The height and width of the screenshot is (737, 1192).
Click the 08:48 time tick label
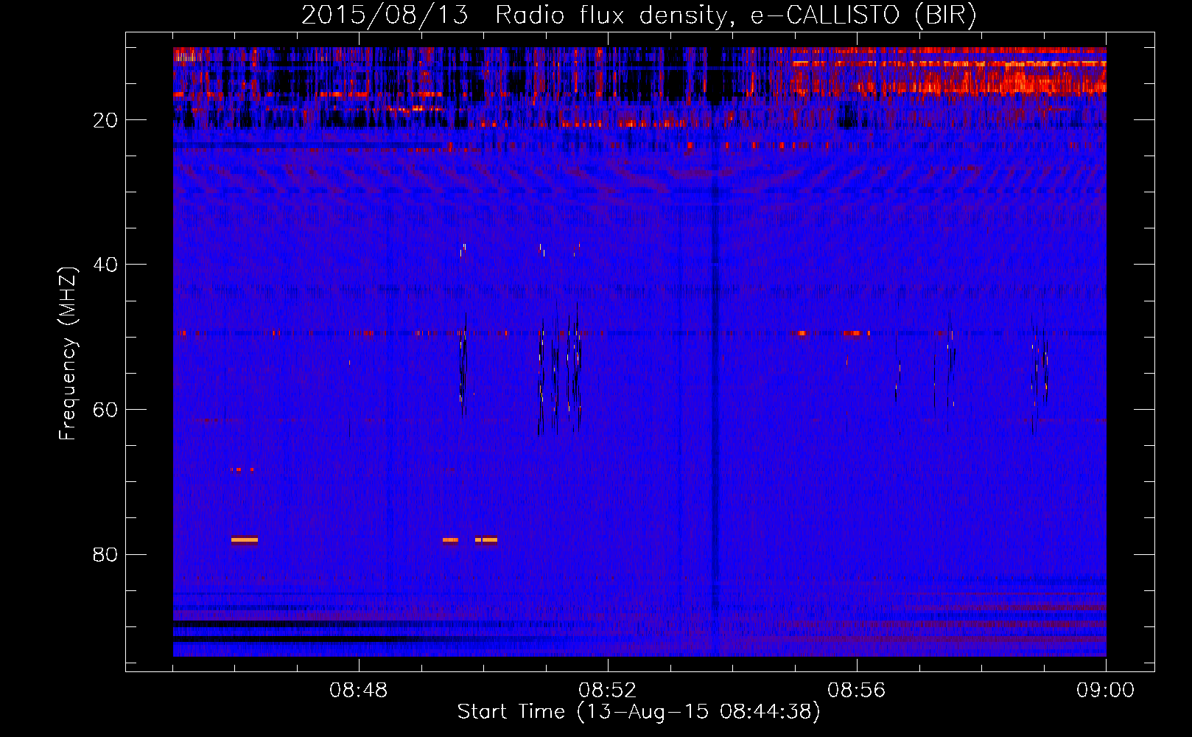click(359, 691)
